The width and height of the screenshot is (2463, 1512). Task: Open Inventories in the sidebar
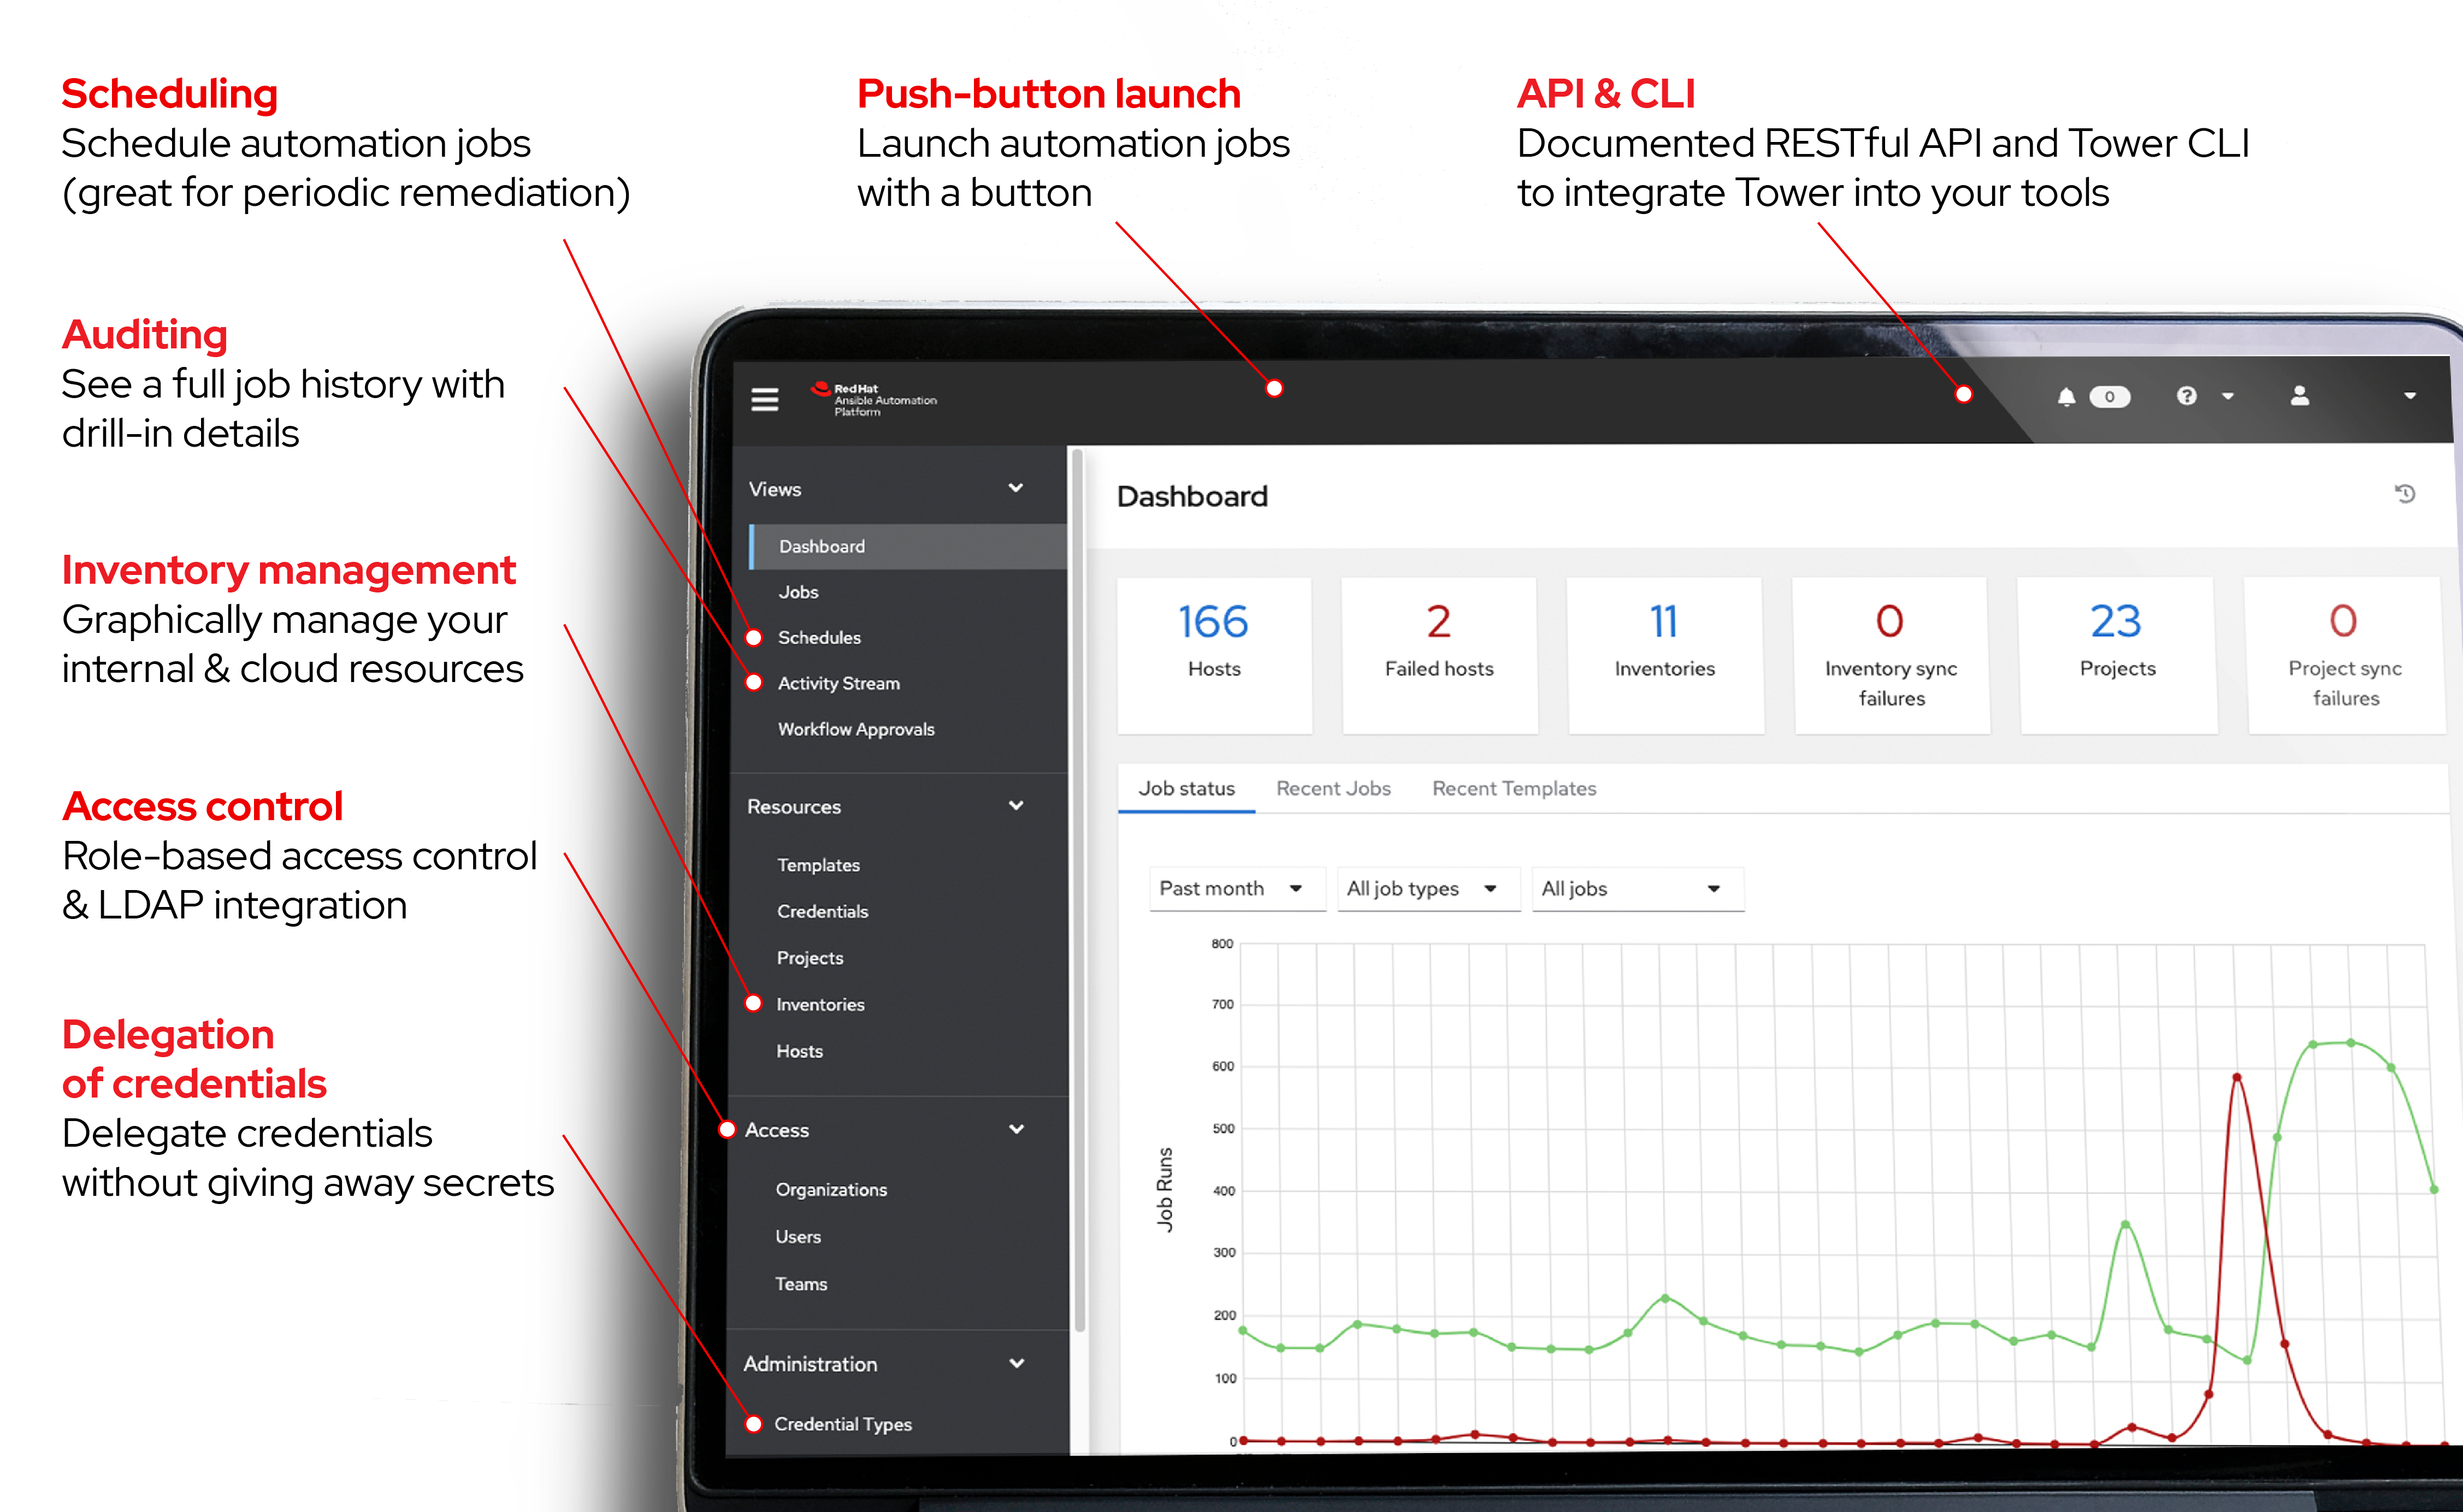tap(820, 1004)
